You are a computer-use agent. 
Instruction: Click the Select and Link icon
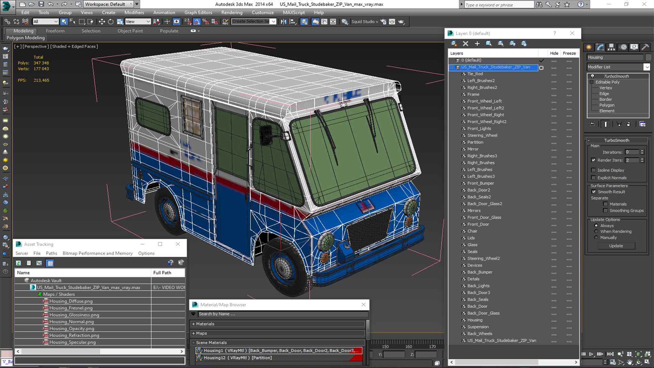coord(7,21)
